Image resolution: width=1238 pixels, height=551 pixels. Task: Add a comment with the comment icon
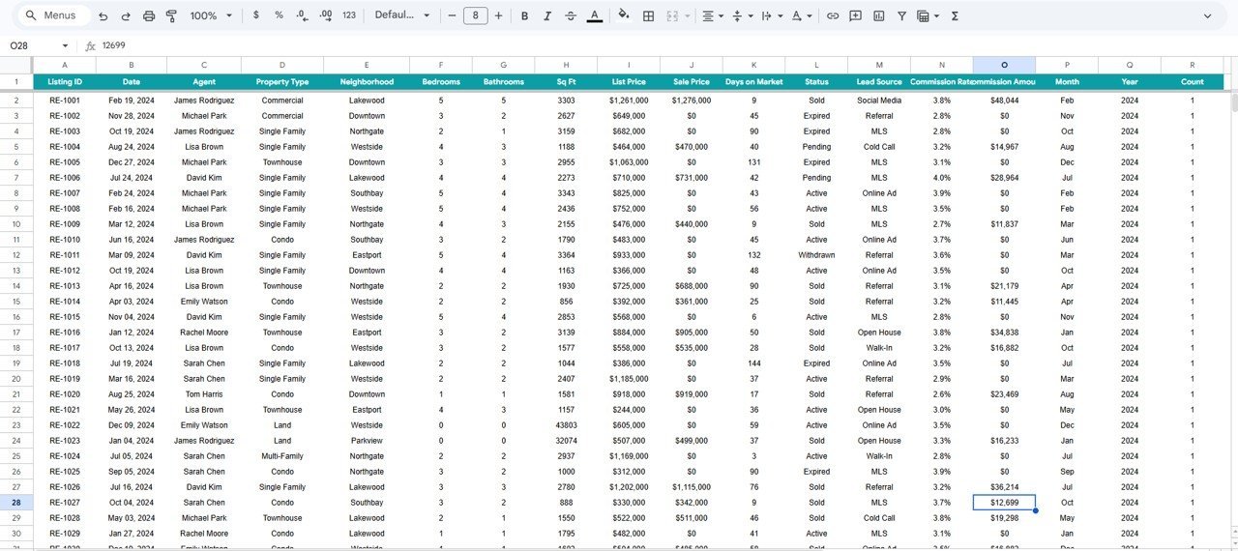(856, 16)
